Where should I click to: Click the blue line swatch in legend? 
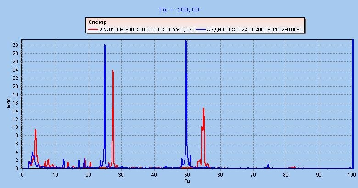pos(201,29)
